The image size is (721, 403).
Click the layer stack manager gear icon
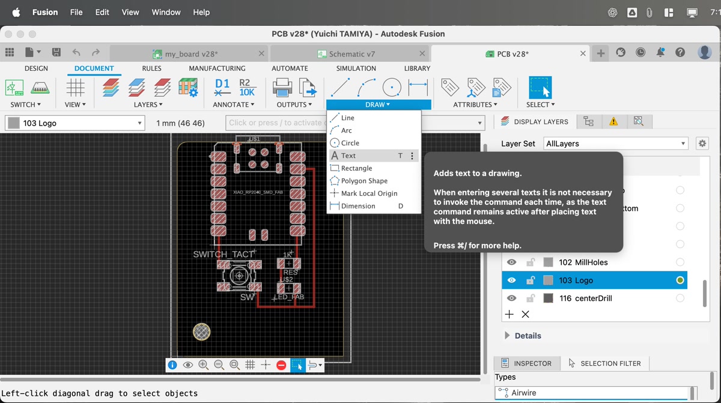[189, 88]
